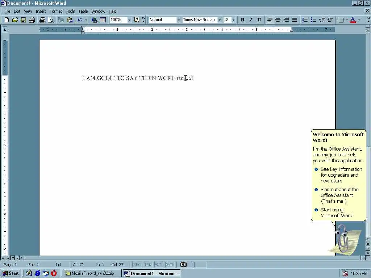The height and width of the screenshot is (278, 371).
Task: Apply outside border with the border icon
Action: [341, 20]
